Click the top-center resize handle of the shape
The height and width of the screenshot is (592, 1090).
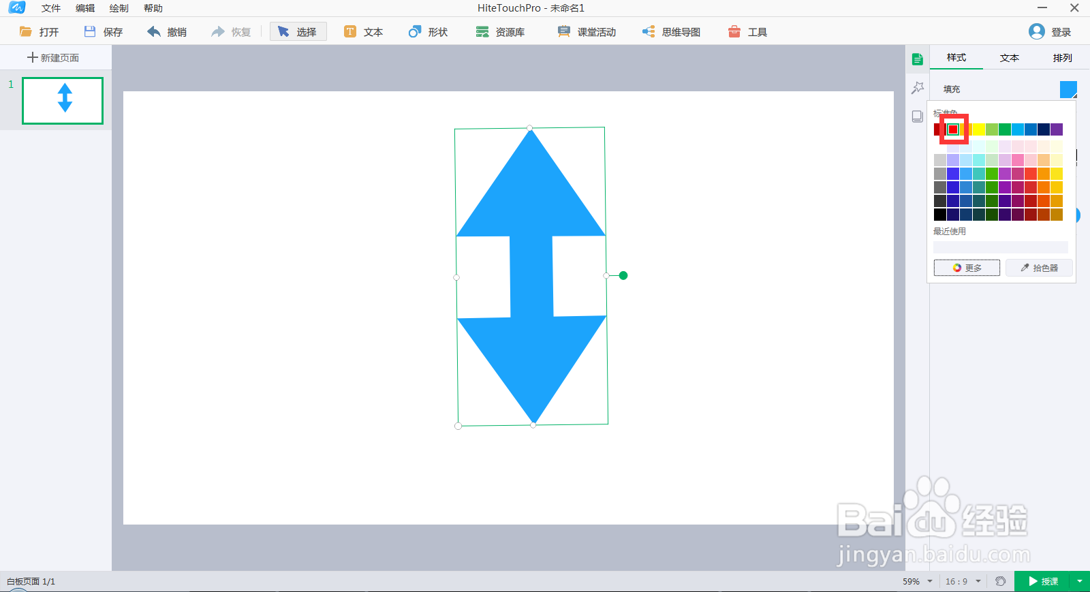[x=530, y=128]
